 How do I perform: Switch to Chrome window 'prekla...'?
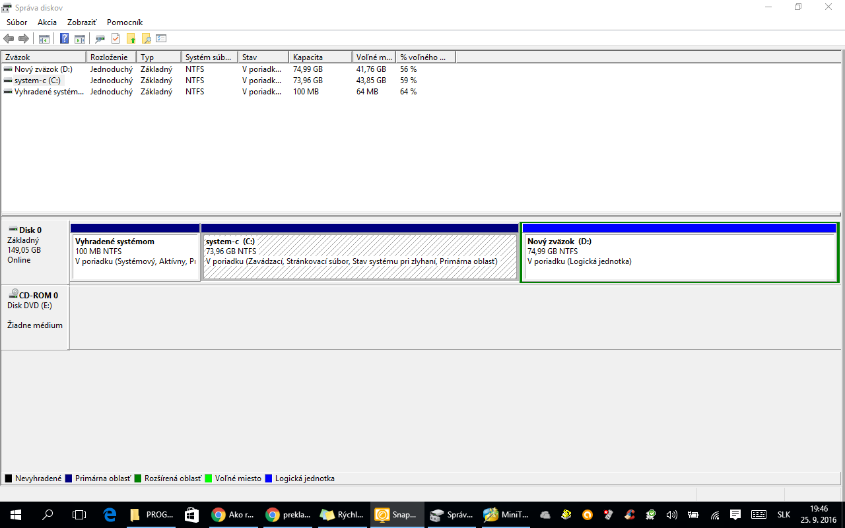coord(288,515)
